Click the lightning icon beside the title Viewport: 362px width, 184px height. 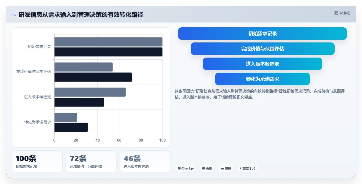pos(14,15)
